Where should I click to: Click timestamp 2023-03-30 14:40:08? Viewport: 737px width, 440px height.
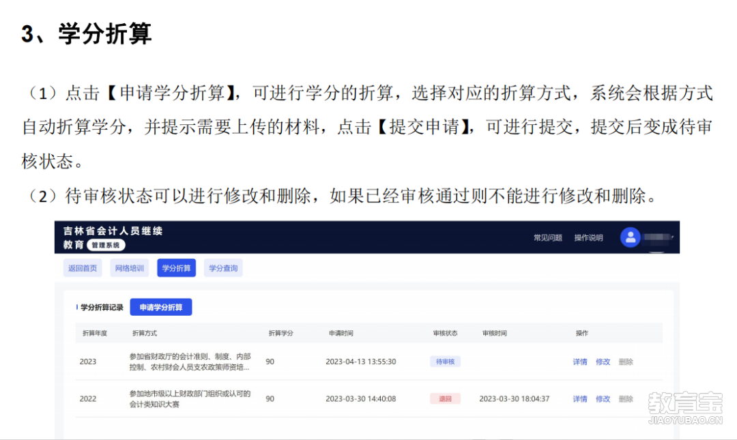360,398
